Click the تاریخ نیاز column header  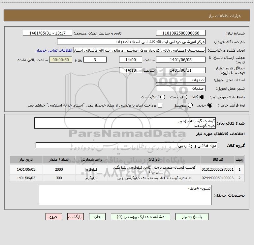pyautogui.click(x=26, y=159)
